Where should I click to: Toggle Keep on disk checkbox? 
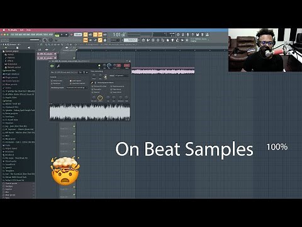click(57, 81)
